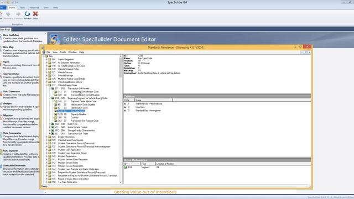
Task: Click the Backward navigation arrow icon
Action: point(8,14)
